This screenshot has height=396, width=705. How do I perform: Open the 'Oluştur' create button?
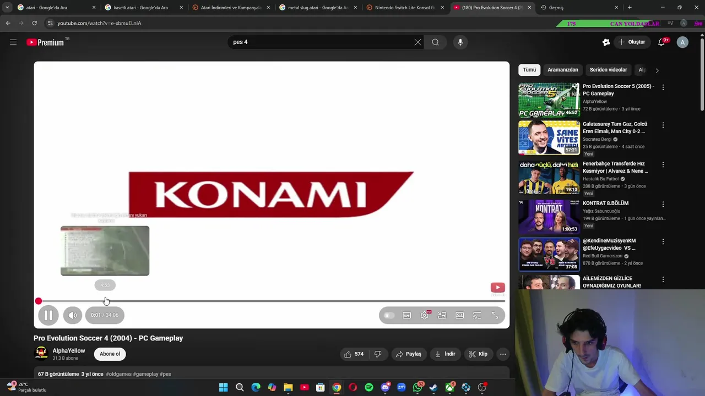tap(632, 42)
